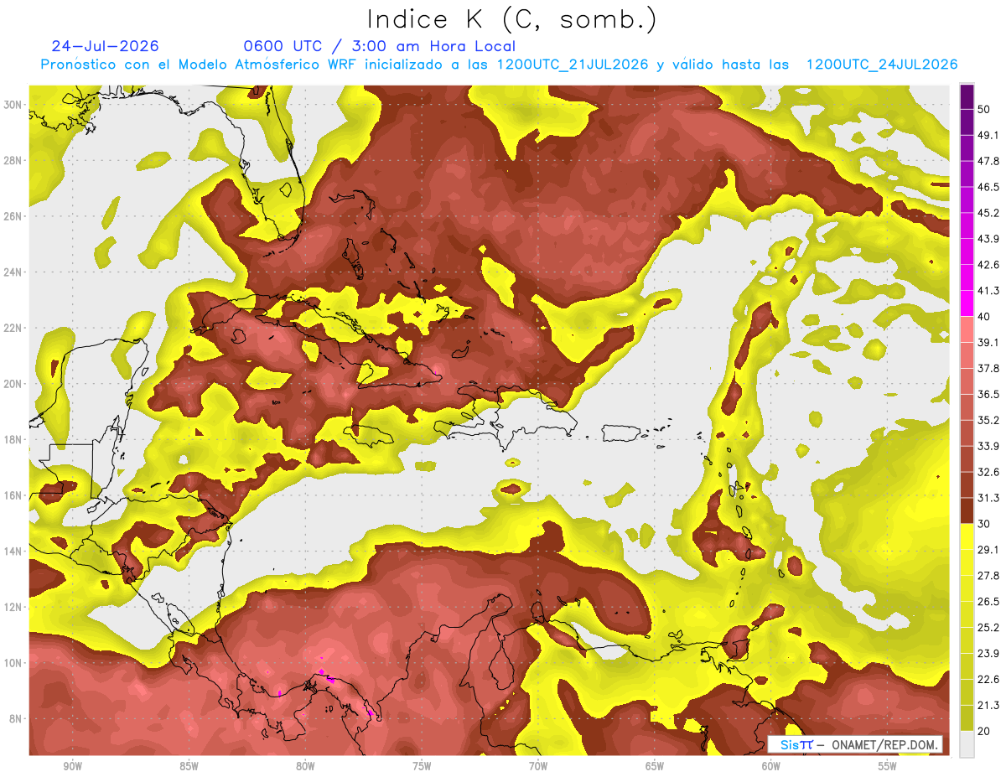
Task: Click the '0600 UTC / 3:00 am Hora Local' text
Action: 379,46
